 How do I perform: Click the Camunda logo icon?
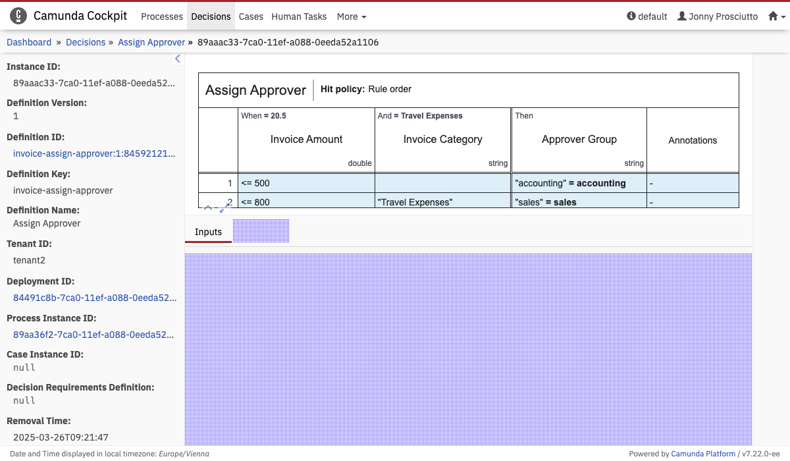18,16
